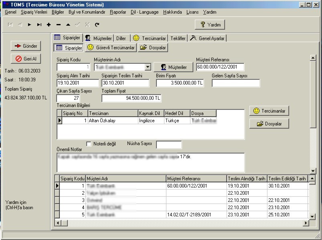Click the Çıkan Sayfa Sayısı input field
The height and width of the screenshot is (240, 322).
coord(68,98)
